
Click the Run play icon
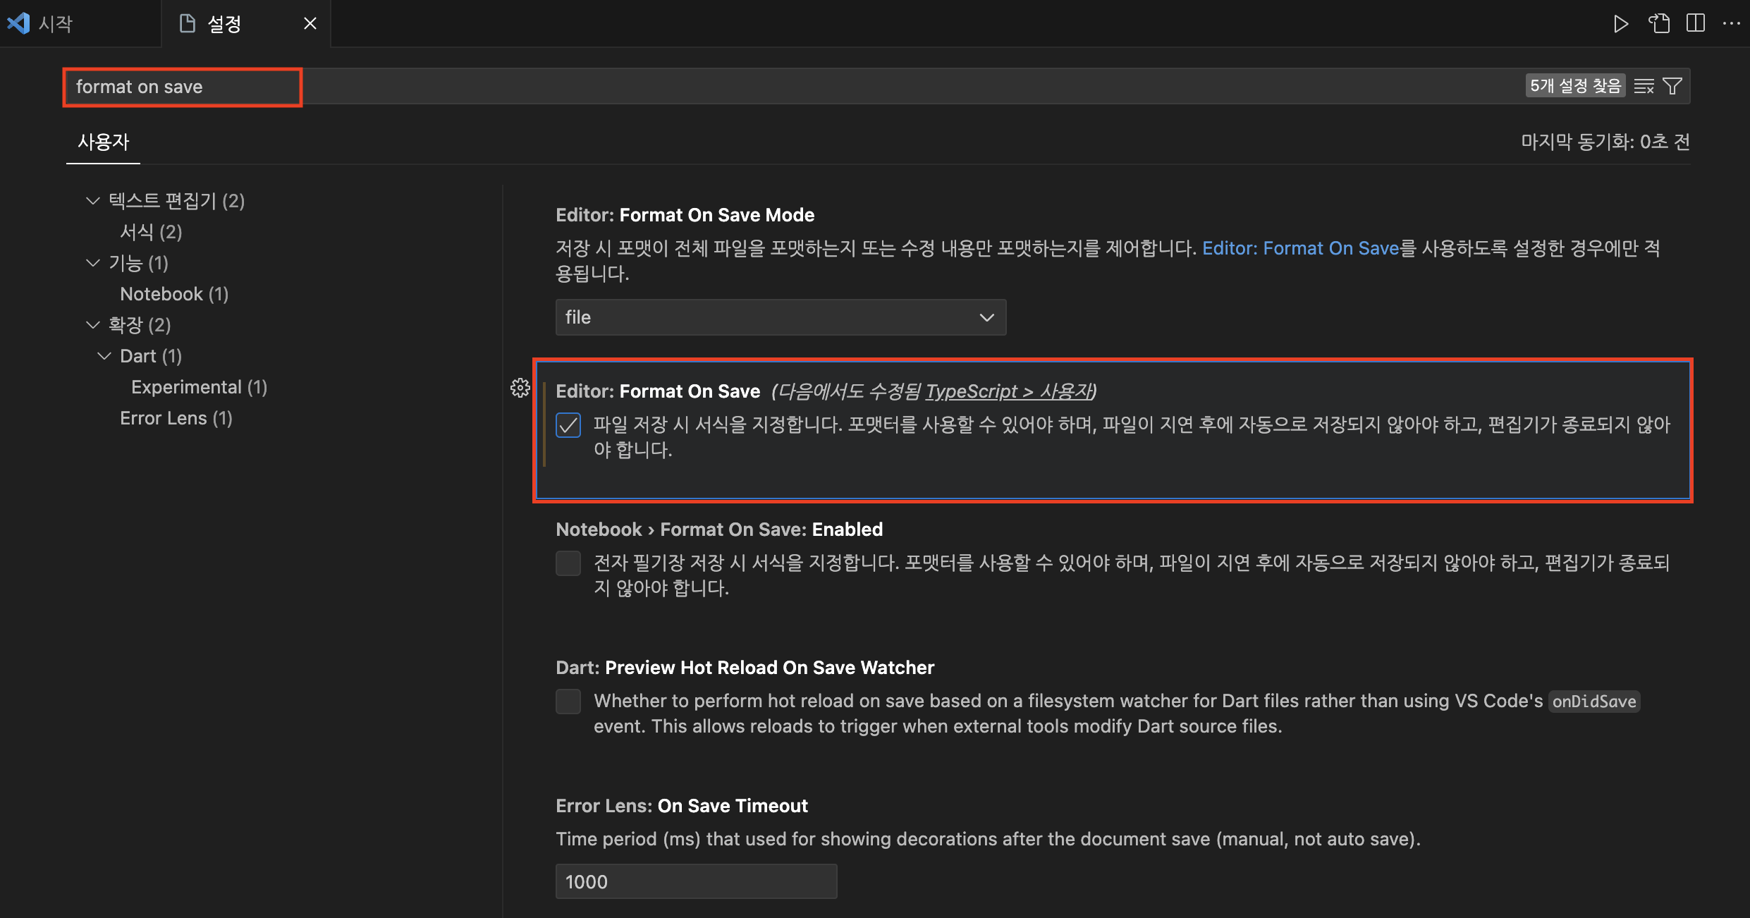pos(1620,24)
